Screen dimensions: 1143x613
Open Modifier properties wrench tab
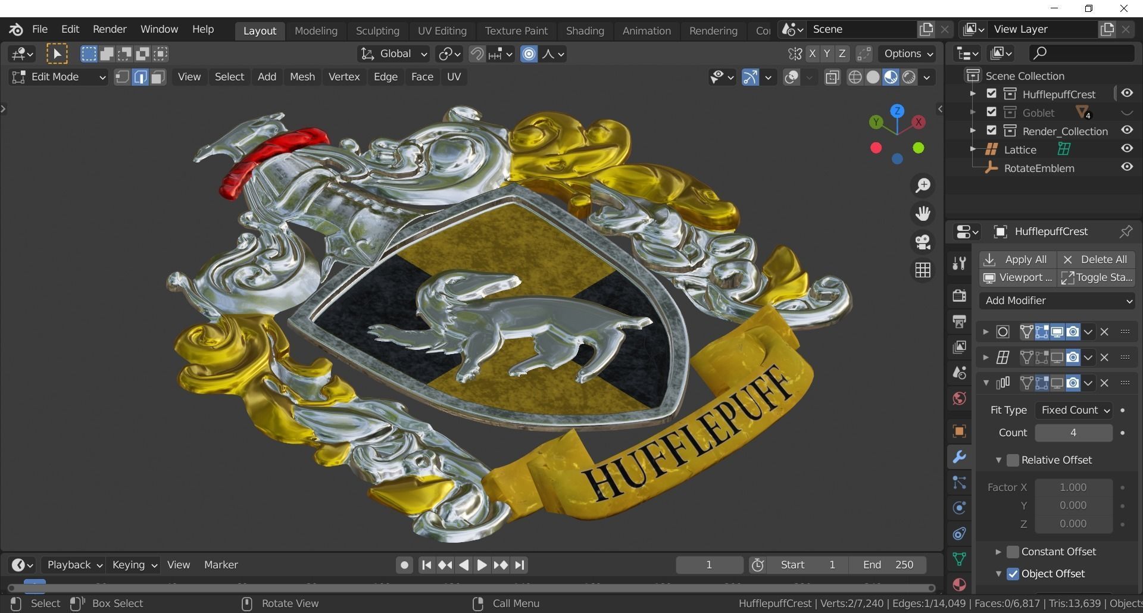pyautogui.click(x=959, y=457)
